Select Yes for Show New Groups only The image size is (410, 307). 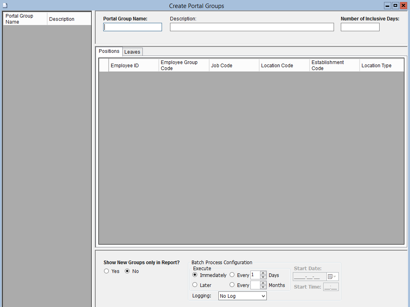pos(106,271)
